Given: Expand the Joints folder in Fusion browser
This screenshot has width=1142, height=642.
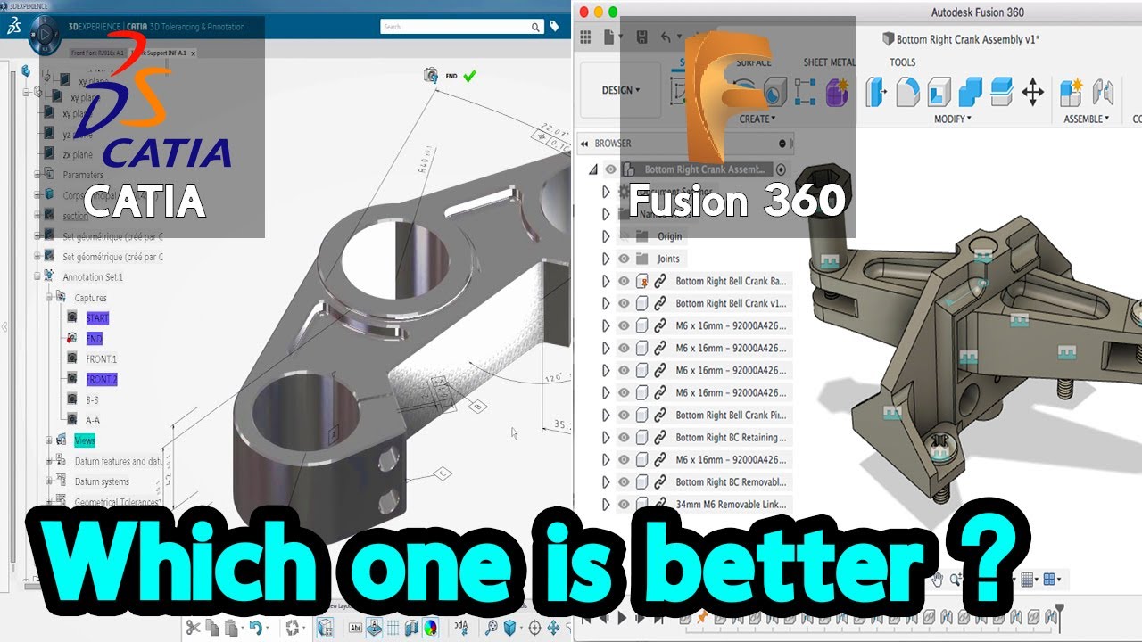Looking at the screenshot, I should pyautogui.click(x=606, y=259).
